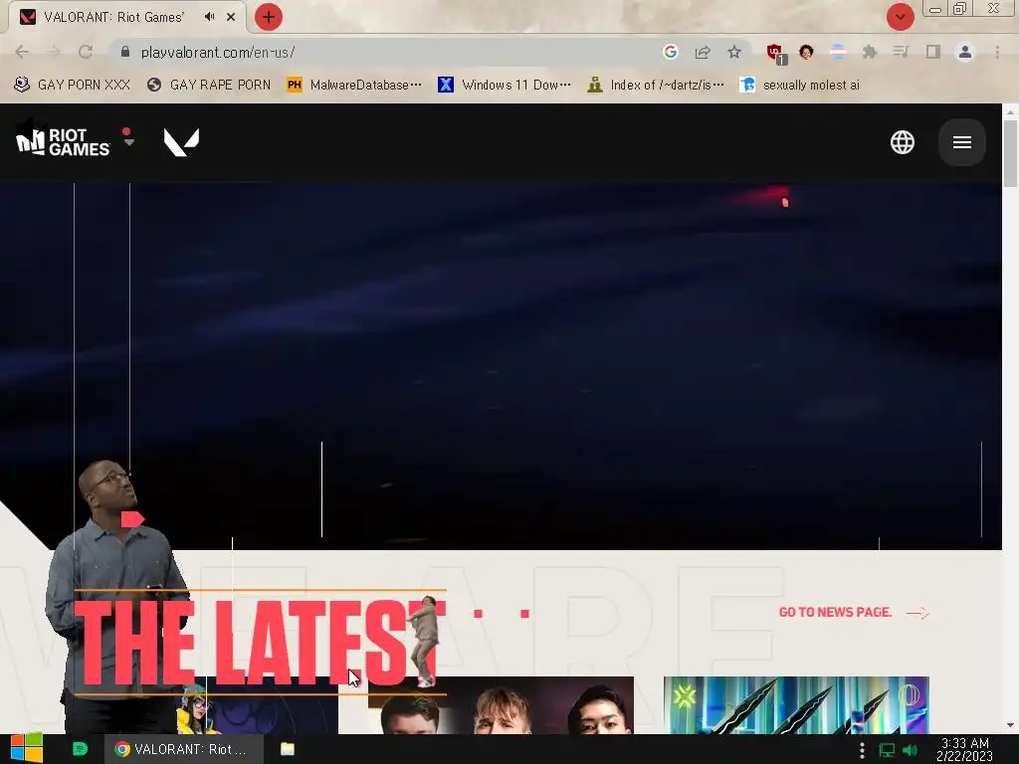Open the Chrome three-dot menu
This screenshot has height=764, width=1019.
[x=997, y=52]
